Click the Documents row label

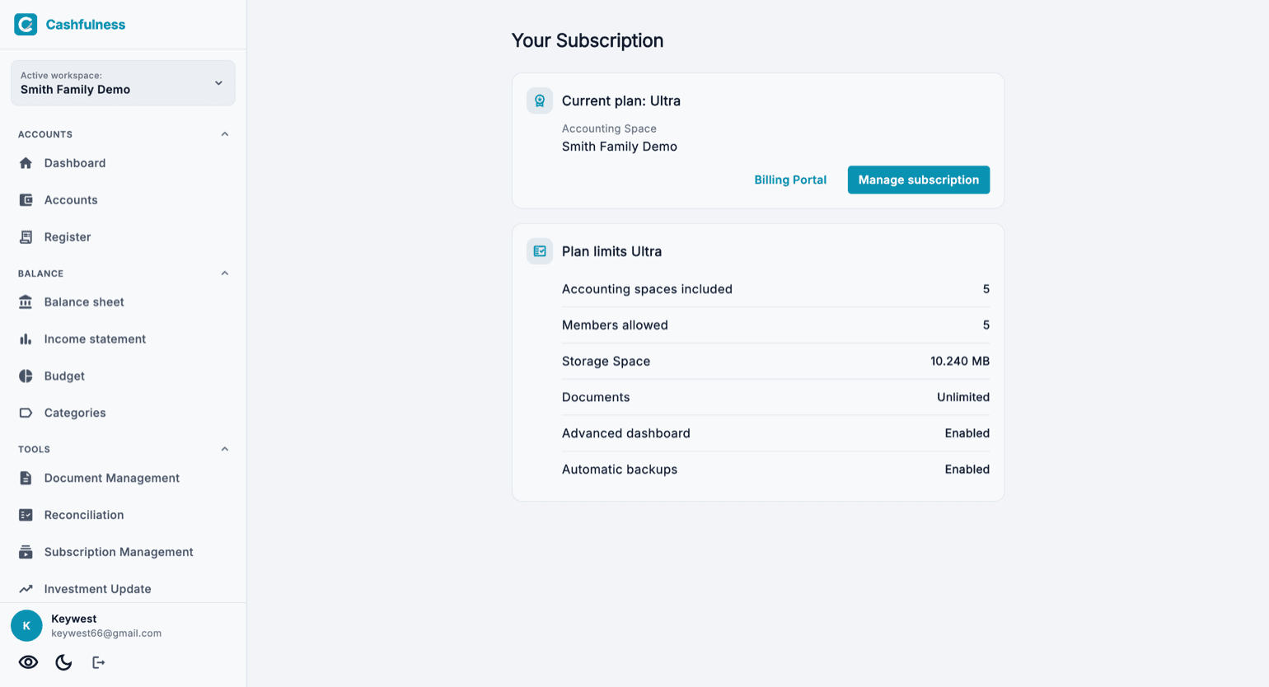click(596, 397)
